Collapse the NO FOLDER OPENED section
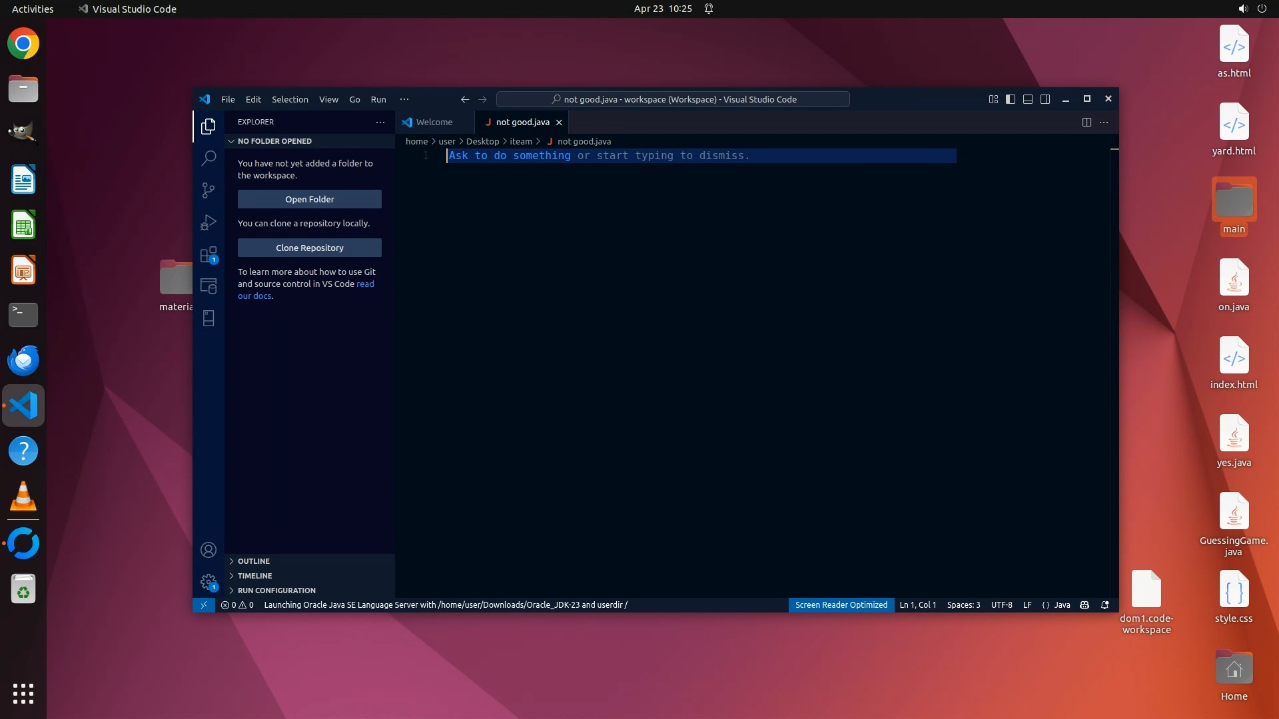Viewport: 1279px width, 719px height. 274,141
